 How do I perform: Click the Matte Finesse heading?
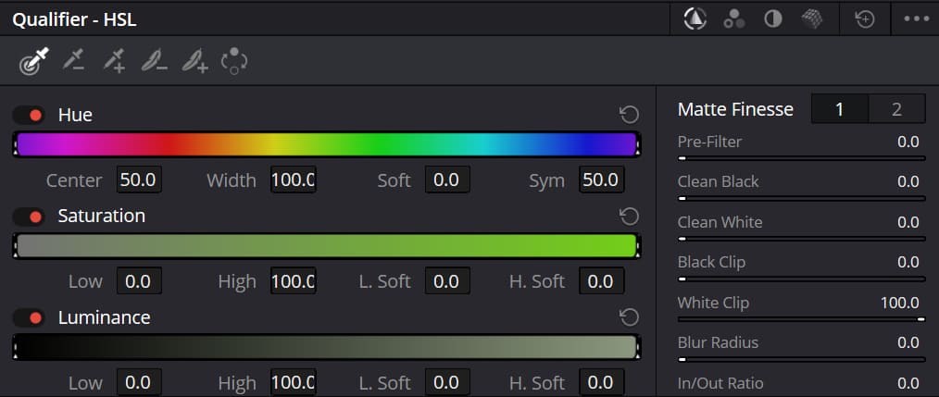click(735, 109)
